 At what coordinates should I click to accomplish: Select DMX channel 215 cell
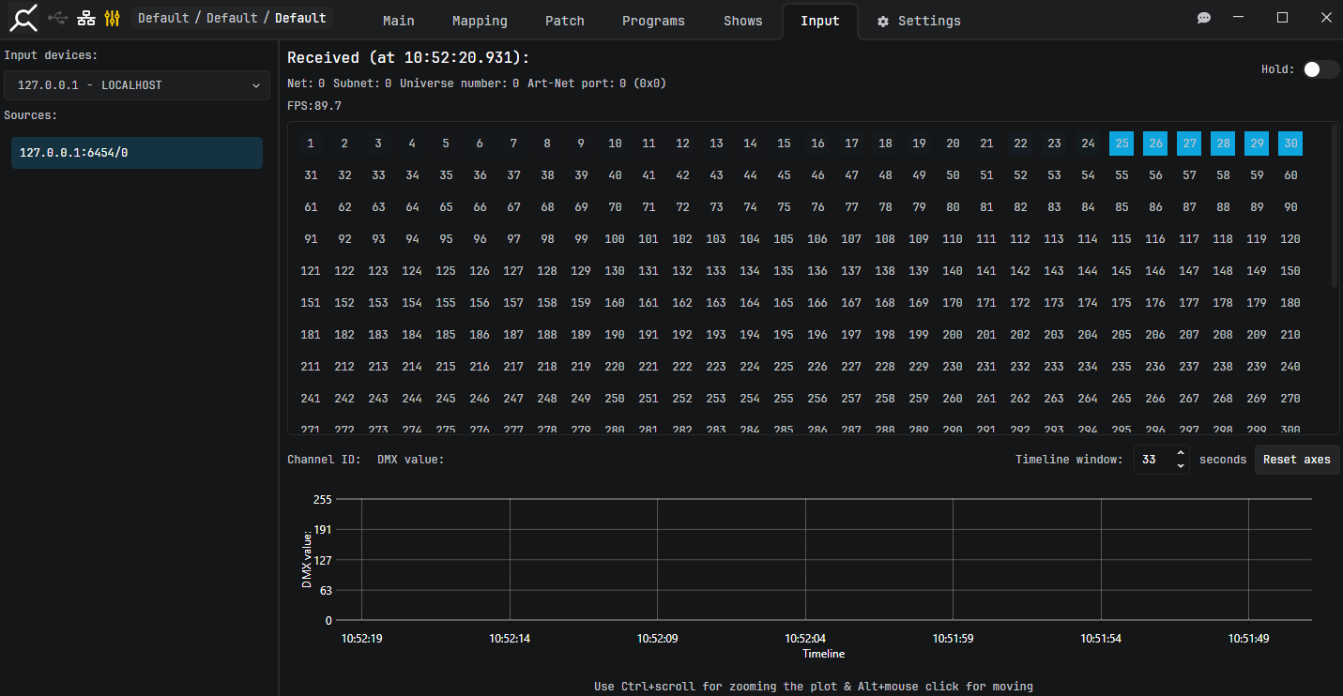pos(446,367)
